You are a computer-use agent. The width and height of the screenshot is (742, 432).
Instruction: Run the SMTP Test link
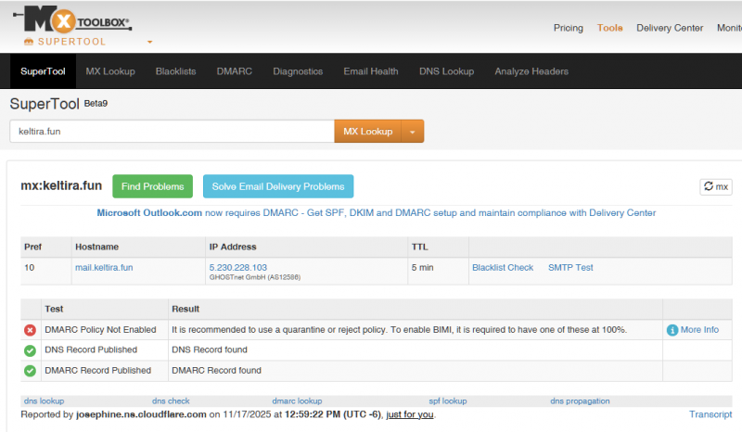(x=570, y=268)
